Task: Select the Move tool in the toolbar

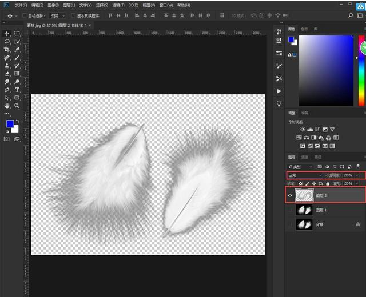Action: click(x=7, y=34)
